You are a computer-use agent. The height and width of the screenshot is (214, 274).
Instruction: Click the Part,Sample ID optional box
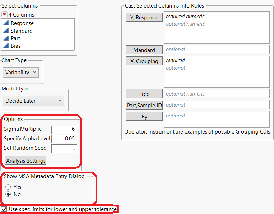(217, 104)
